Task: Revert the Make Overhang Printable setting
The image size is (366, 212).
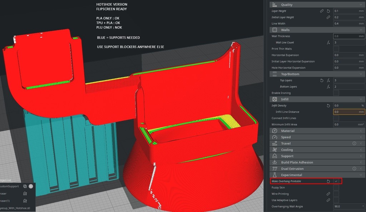Action: [x=328, y=181]
